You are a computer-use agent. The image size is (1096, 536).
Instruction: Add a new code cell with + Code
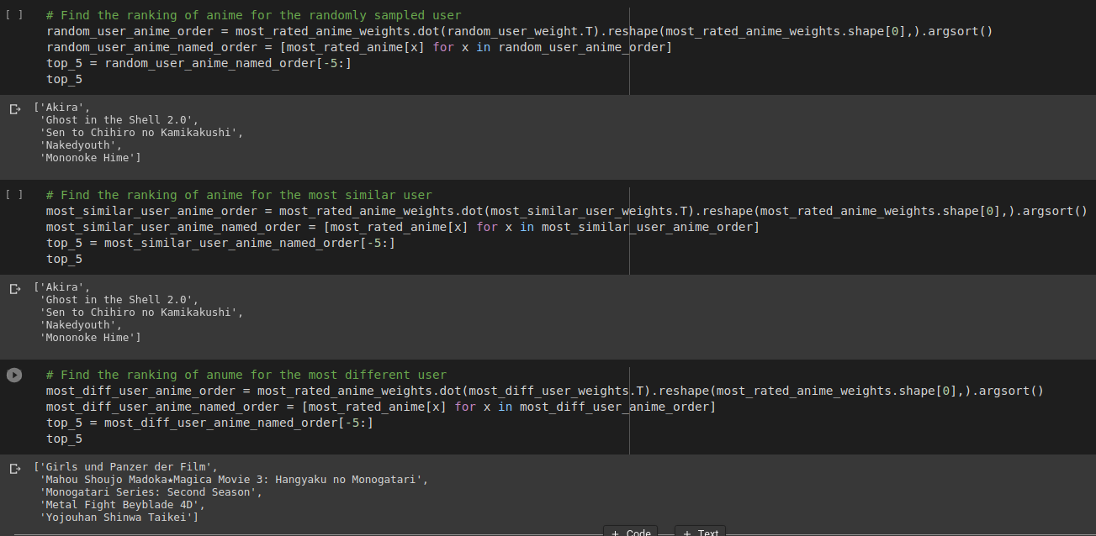[x=631, y=532]
